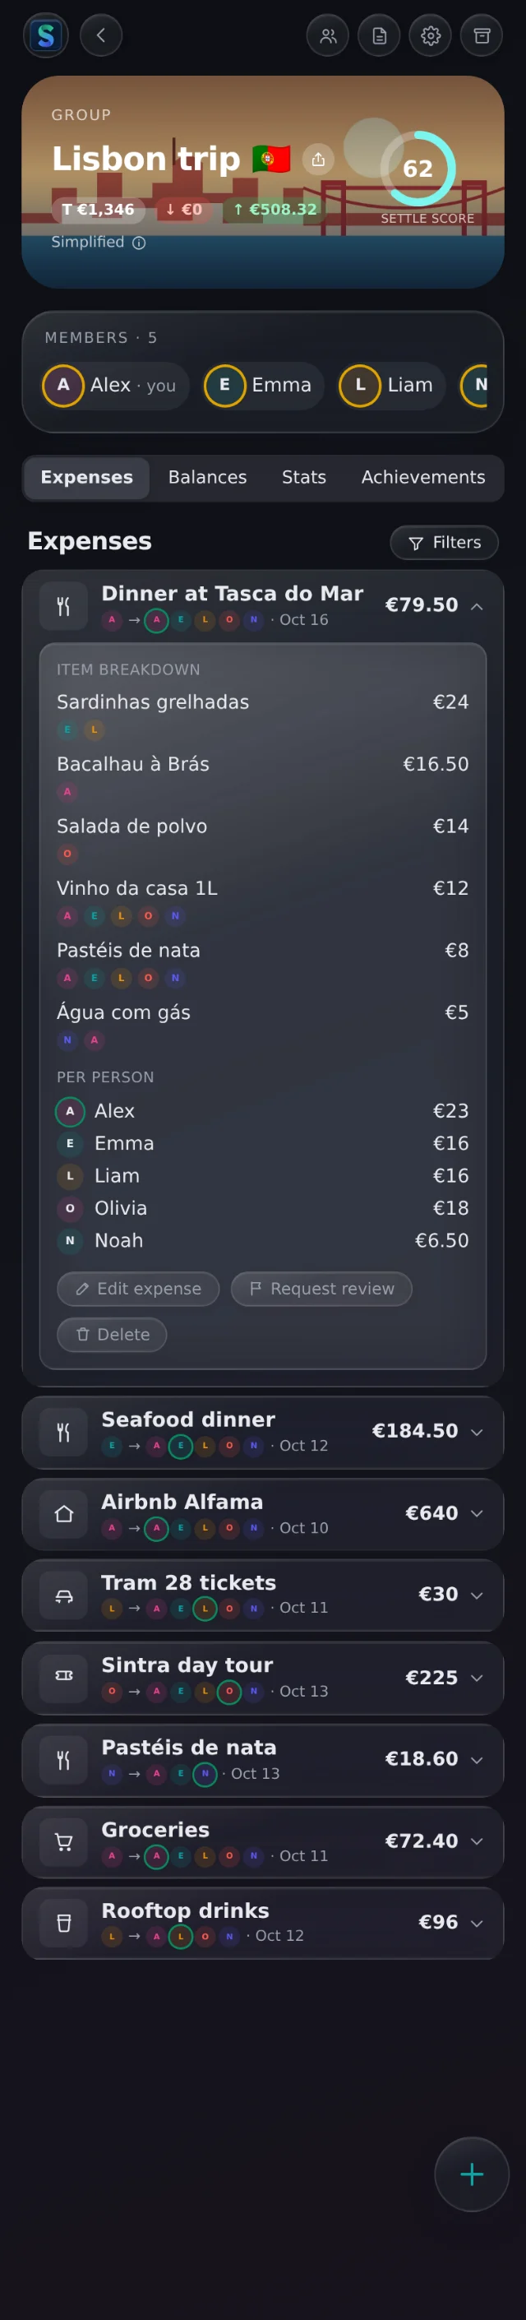526x2320 pixels.
Task: Go back with the left arrow button
Action: 101,36
